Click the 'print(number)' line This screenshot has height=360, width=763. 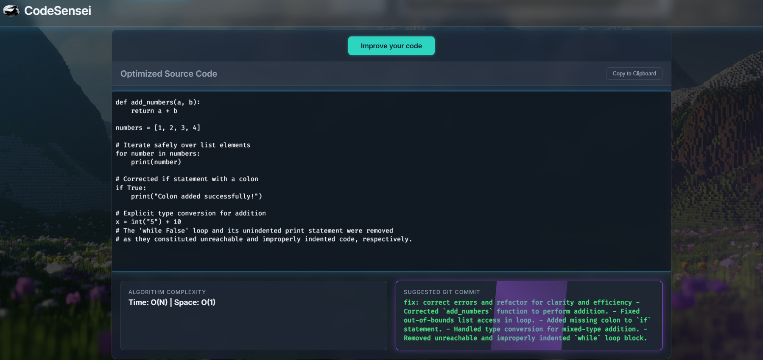point(156,162)
